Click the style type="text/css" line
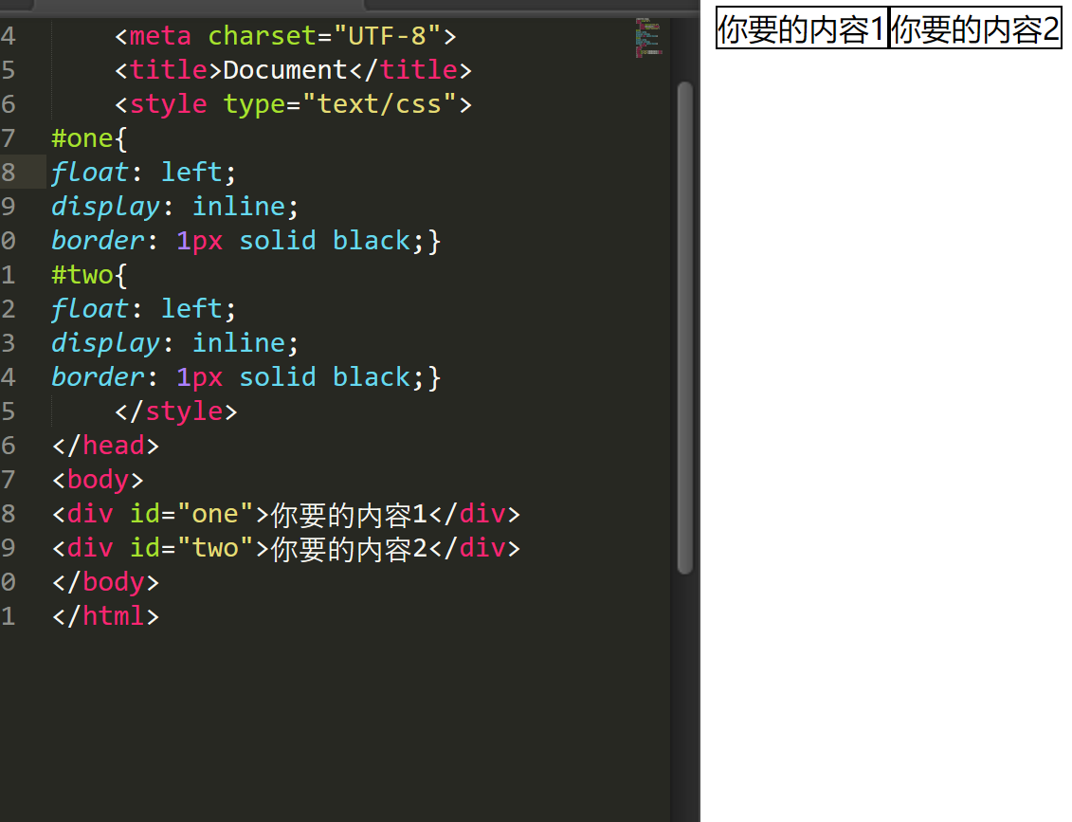This screenshot has width=1072, height=822. [x=293, y=104]
